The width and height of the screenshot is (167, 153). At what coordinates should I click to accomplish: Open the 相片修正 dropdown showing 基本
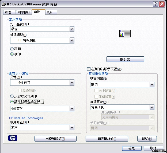coord(42,128)
